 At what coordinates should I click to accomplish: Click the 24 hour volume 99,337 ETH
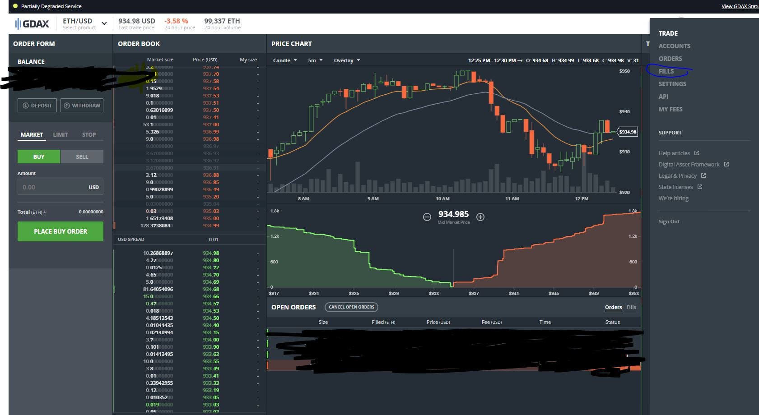pyautogui.click(x=222, y=23)
